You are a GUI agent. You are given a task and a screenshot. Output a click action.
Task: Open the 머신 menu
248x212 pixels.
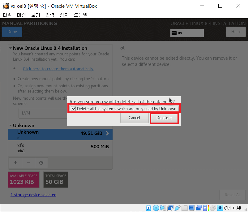[x=21, y=15]
